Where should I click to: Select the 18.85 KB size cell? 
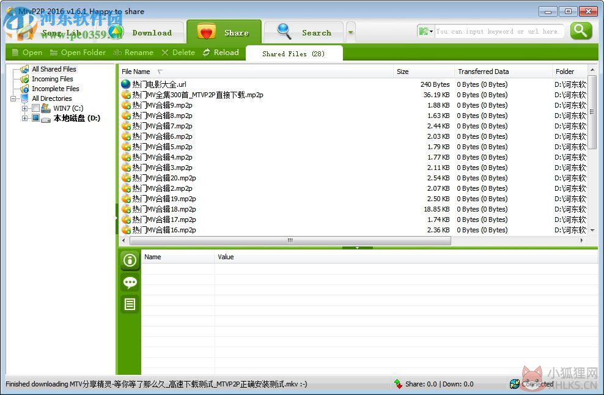point(436,209)
